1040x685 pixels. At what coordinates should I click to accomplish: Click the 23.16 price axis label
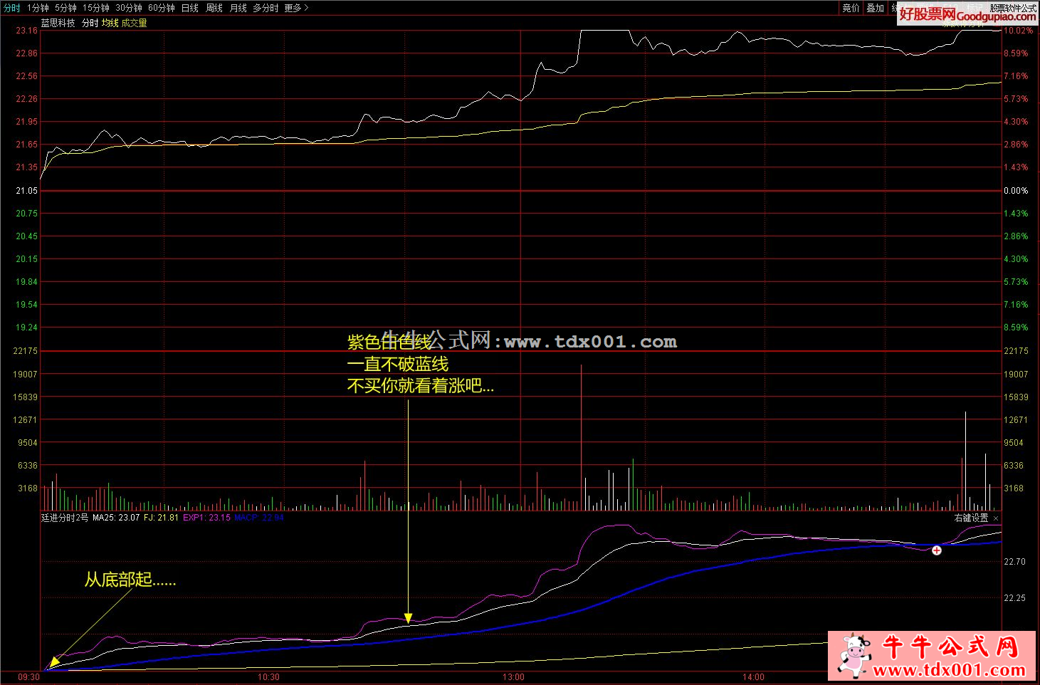[27, 31]
